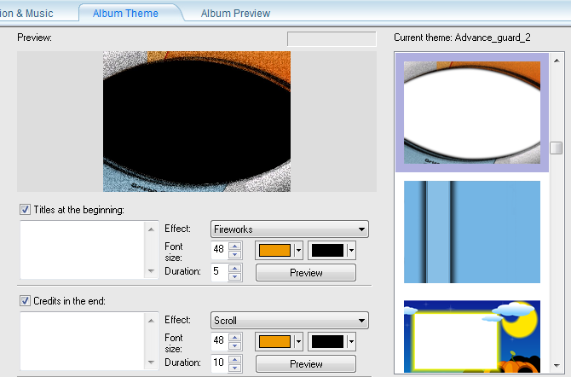Switch to the Album Preview tab
571x377 pixels.
tap(235, 14)
